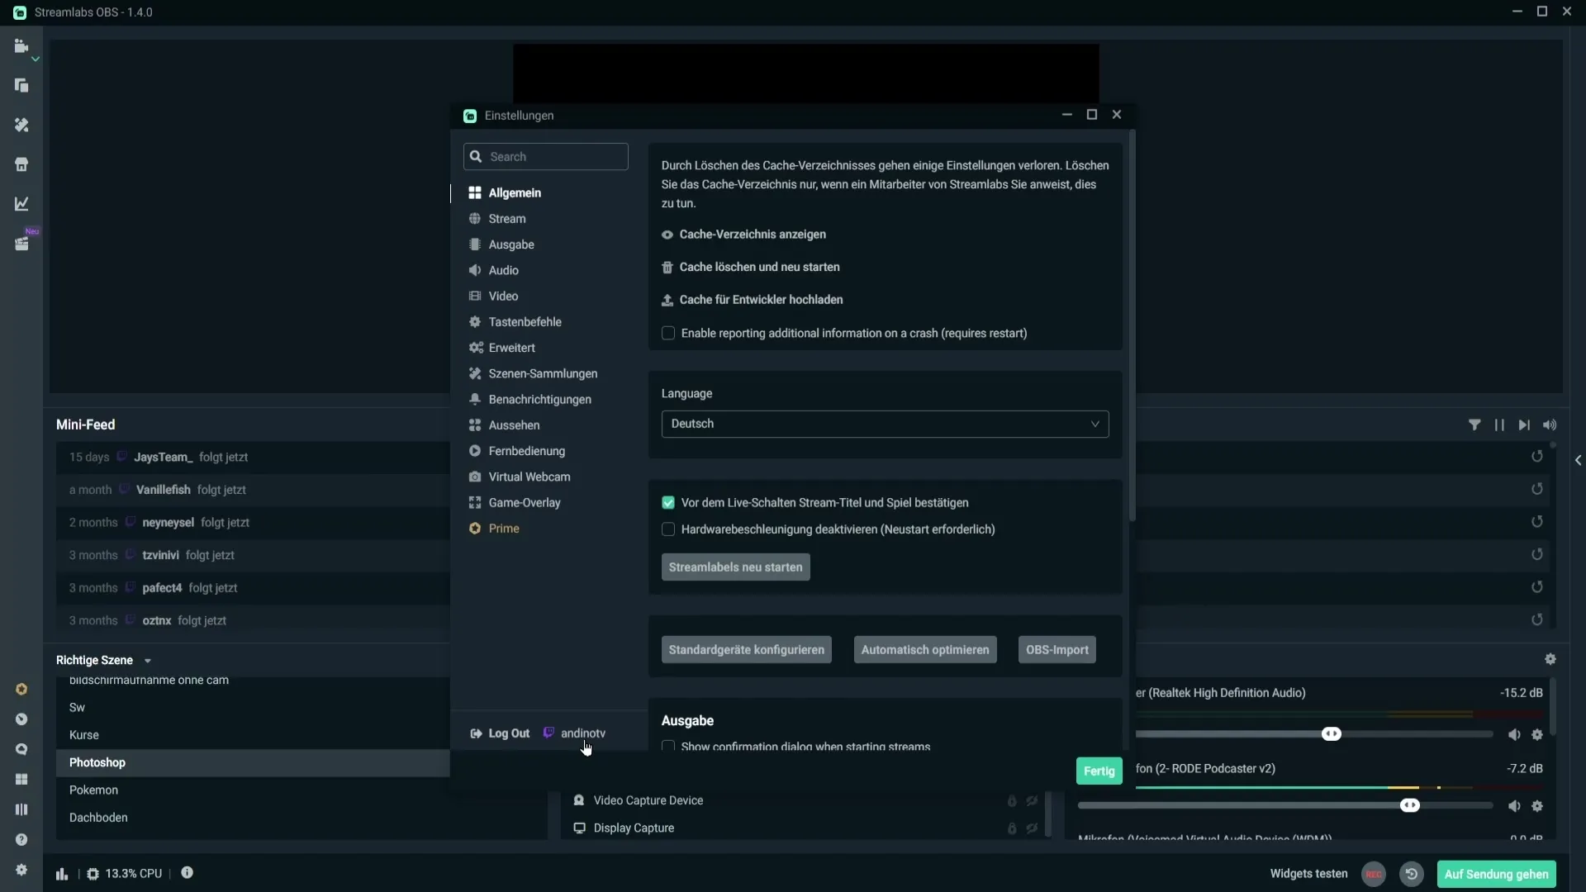Image resolution: width=1586 pixels, height=892 pixels.
Task: Open the Editor icon in the left sidebar
Action: pyautogui.click(x=21, y=46)
